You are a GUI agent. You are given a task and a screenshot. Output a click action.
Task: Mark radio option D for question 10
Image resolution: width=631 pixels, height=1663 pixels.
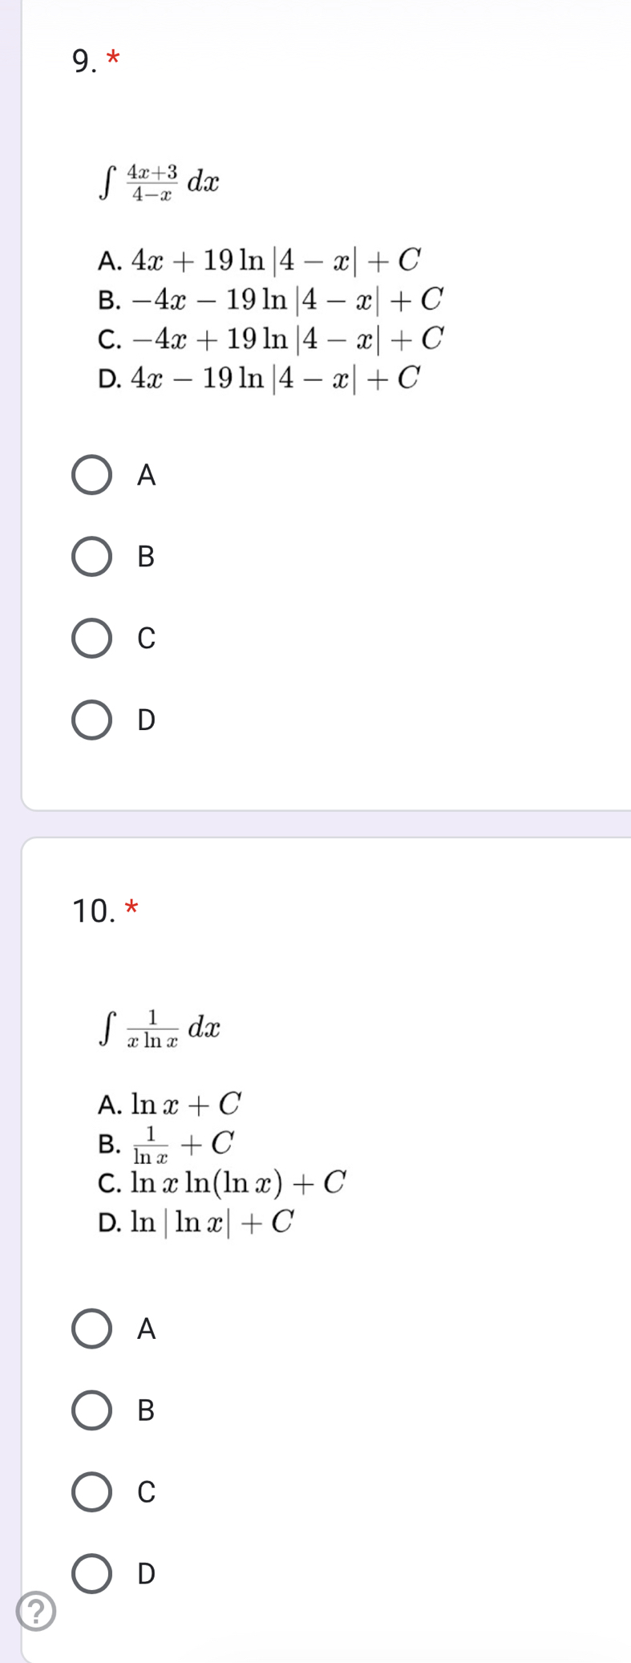pos(92,1573)
